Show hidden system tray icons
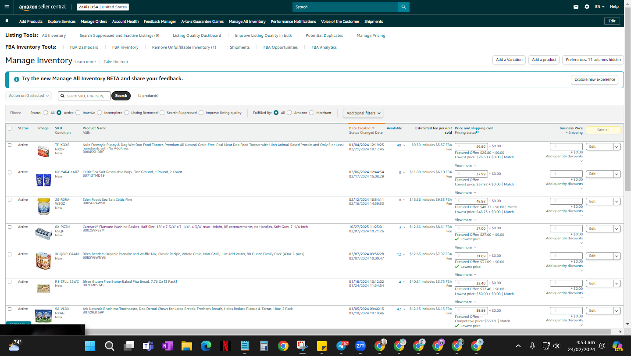The image size is (631, 356). point(518,345)
